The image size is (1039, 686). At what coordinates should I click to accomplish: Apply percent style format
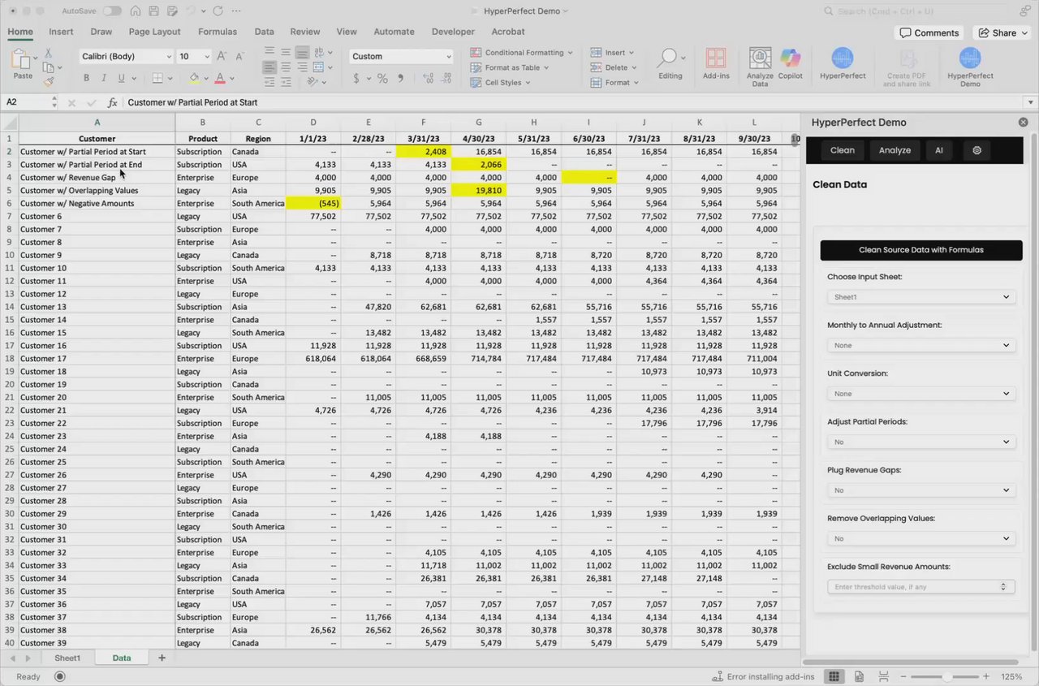[382, 79]
